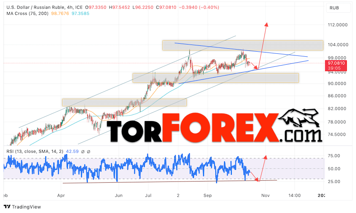This screenshot has height=213, width=356.
Task: Click the 74.5000 price axis label
Action: (337, 134)
